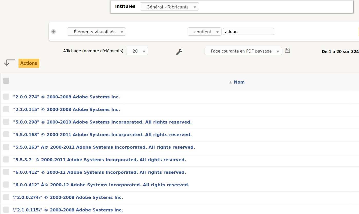
Task: Check the "5.5.3.7" © 2000-2011 row
Action: point(6,159)
